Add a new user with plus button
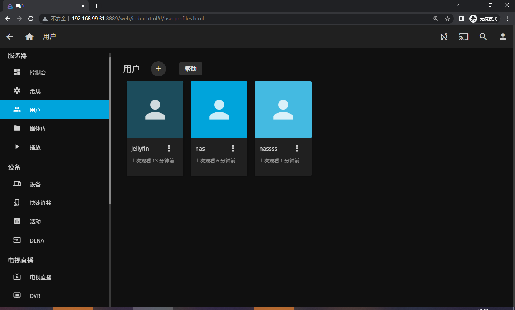The height and width of the screenshot is (310, 515). pyautogui.click(x=158, y=69)
